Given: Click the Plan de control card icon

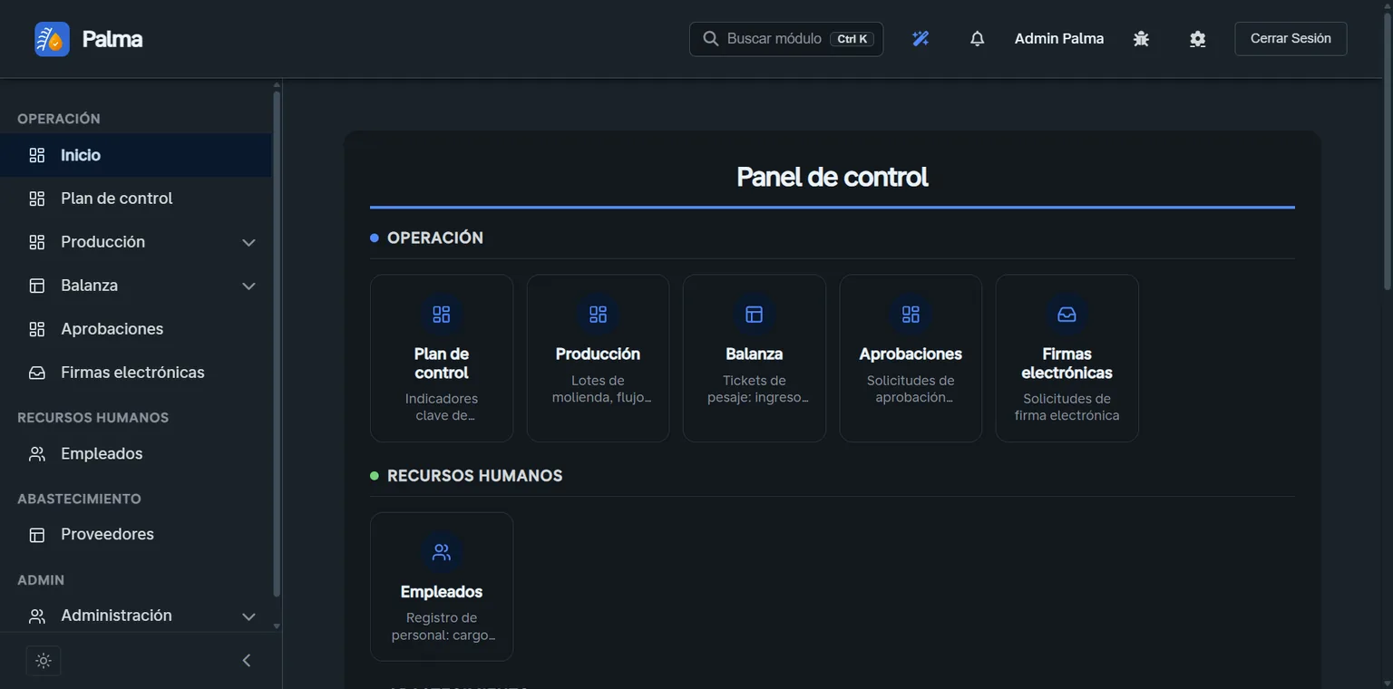Looking at the screenshot, I should tap(442, 315).
